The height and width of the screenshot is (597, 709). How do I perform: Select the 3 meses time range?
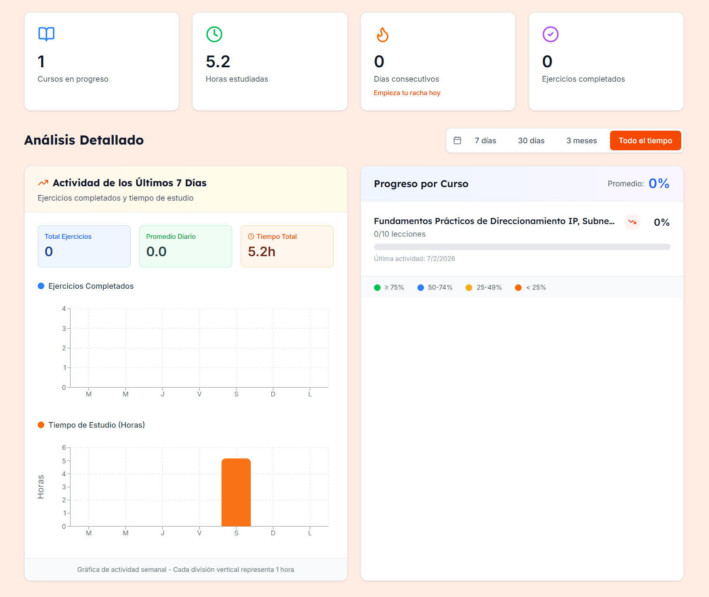coord(581,140)
